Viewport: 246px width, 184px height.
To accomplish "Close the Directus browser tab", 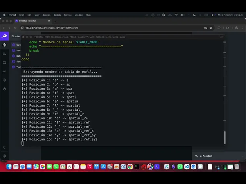I will click(x=49, y=21).
